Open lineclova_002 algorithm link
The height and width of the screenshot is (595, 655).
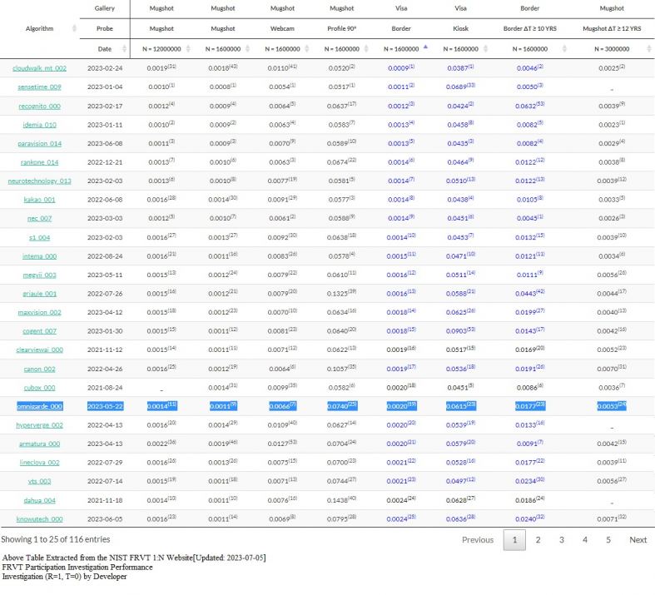click(x=39, y=463)
